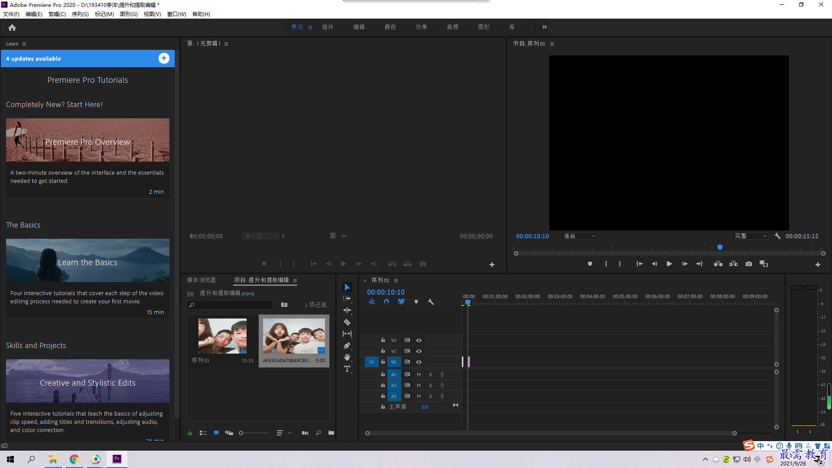This screenshot has height=468, width=832.
Task: Open timeline wrench settings
Action: 431,302
